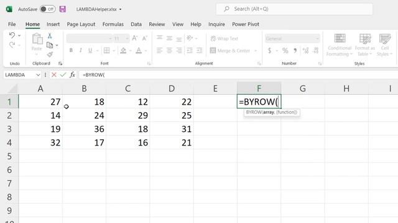
Task: Click the Align Left icon
Action: 159,51
